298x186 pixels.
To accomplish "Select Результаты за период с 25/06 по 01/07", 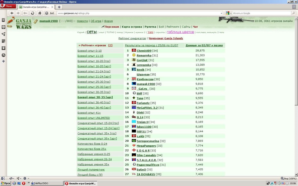I will point(152,45).
